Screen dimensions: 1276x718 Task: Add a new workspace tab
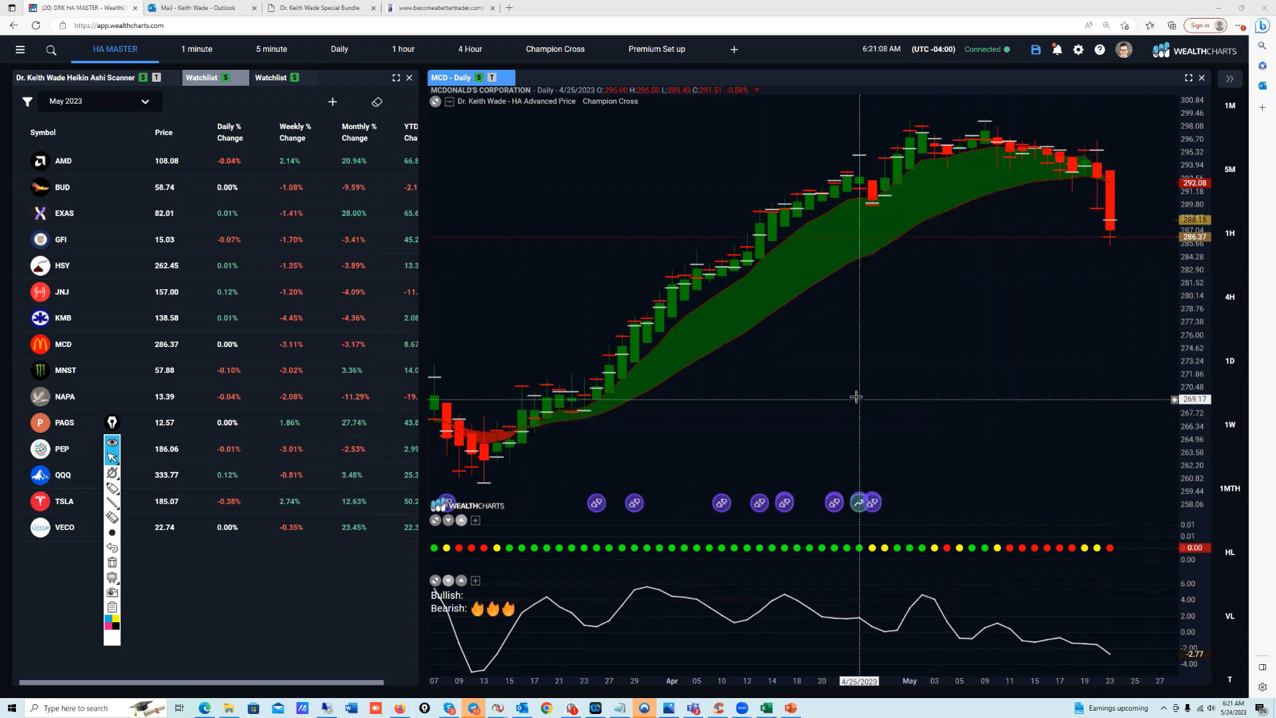click(x=734, y=50)
